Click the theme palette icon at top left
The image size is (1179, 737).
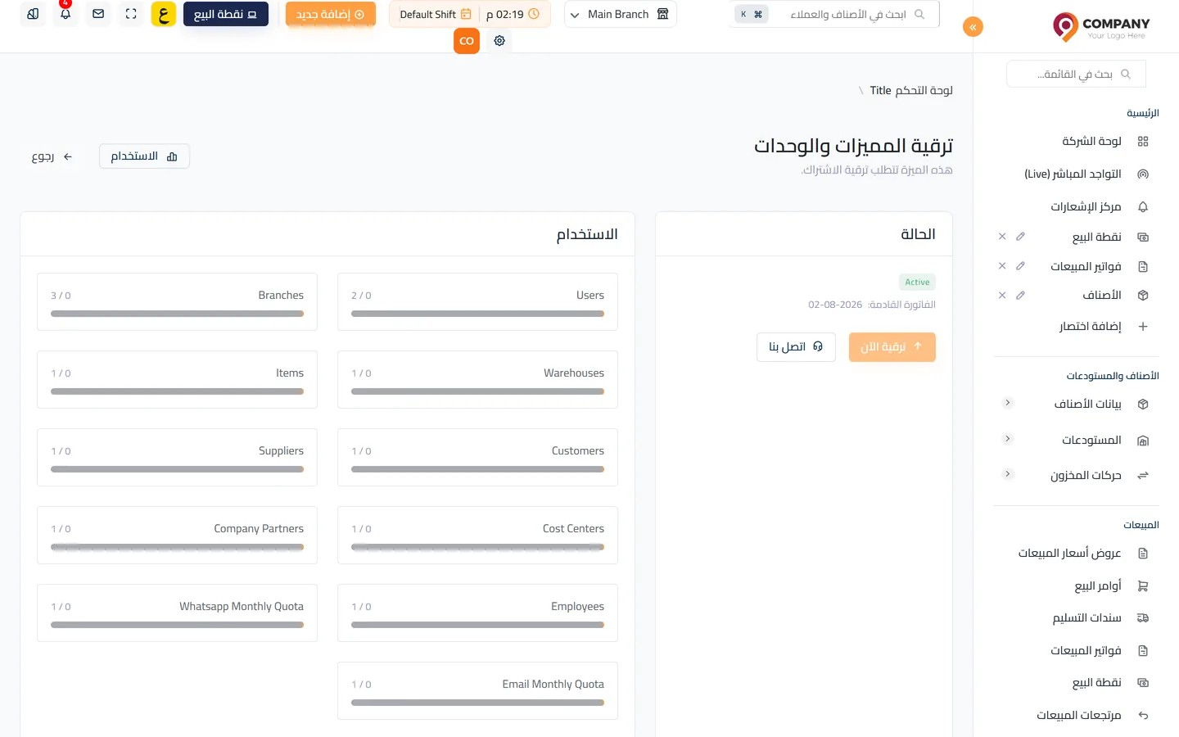tap(33, 14)
